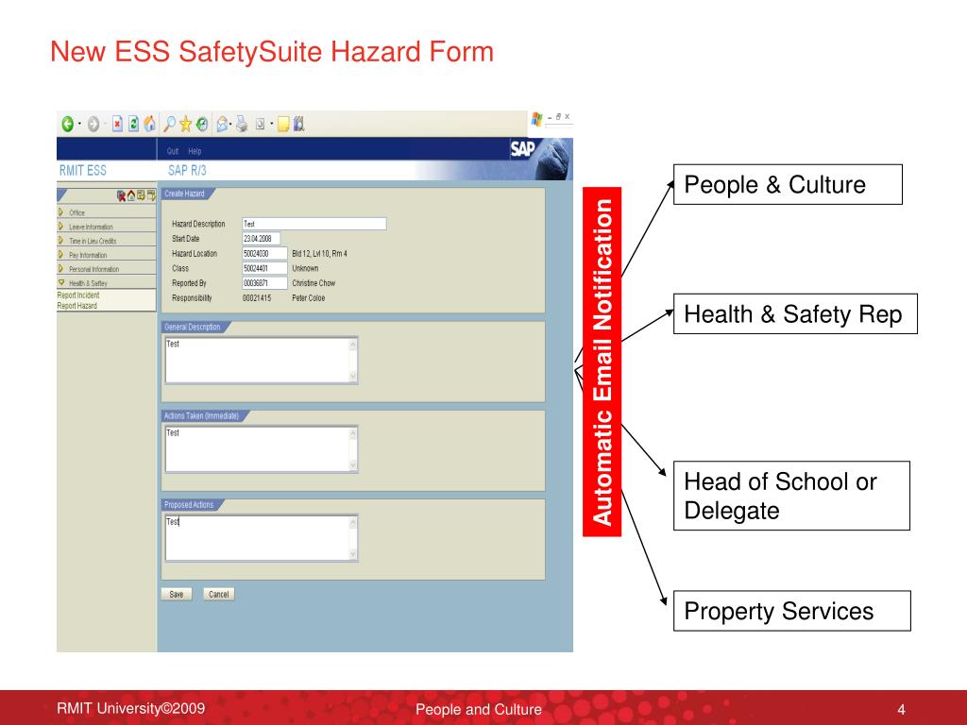
Task: Click inside the Proposed Actions text area
Action: click(x=257, y=537)
